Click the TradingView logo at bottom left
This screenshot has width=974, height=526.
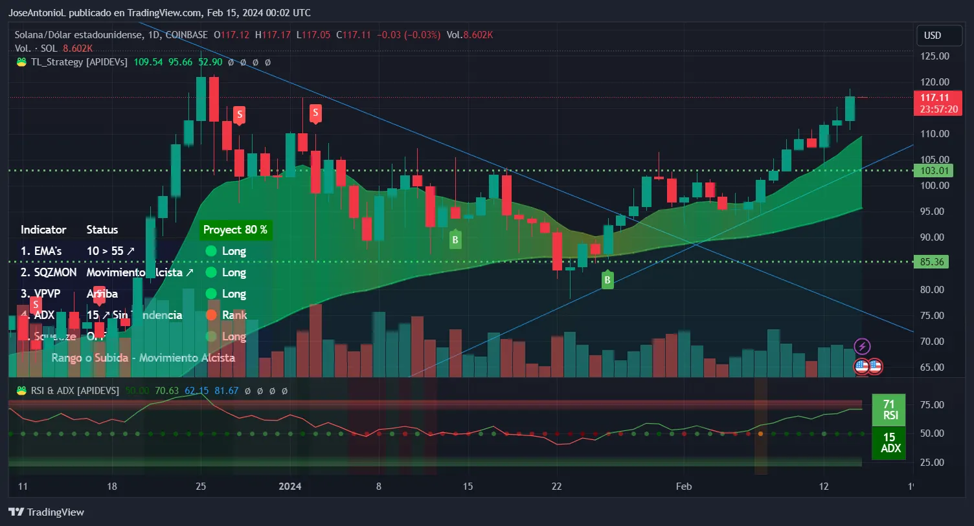(x=47, y=512)
